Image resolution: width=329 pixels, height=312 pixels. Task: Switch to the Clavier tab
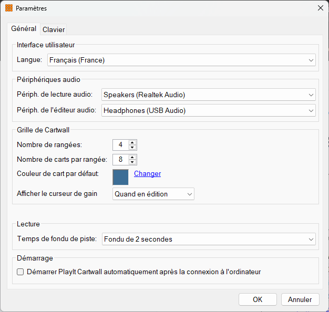tap(54, 29)
